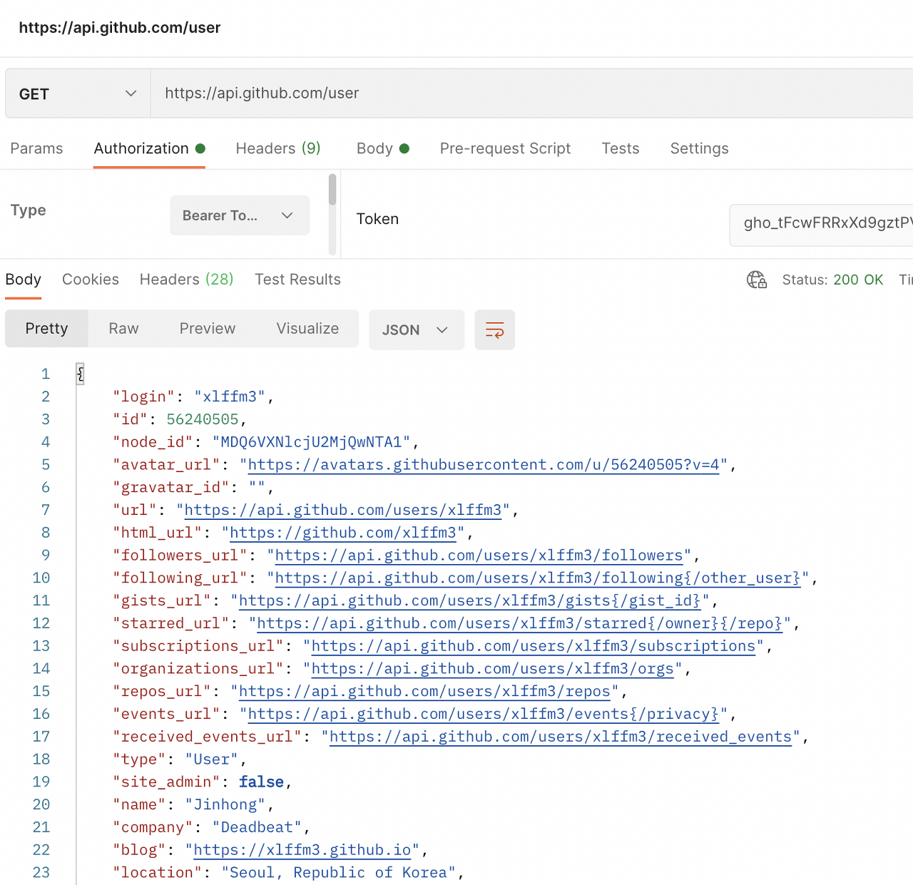The height and width of the screenshot is (885, 913).
Task: Open the api.github.com/users/xlffm3 url link
Action: pos(342,511)
